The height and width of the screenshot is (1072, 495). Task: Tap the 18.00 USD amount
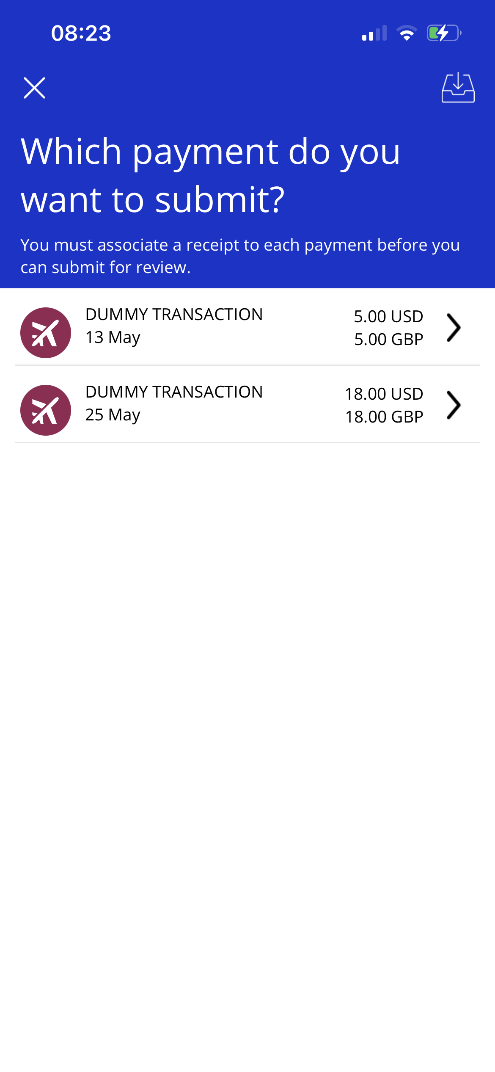pyautogui.click(x=384, y=394)
